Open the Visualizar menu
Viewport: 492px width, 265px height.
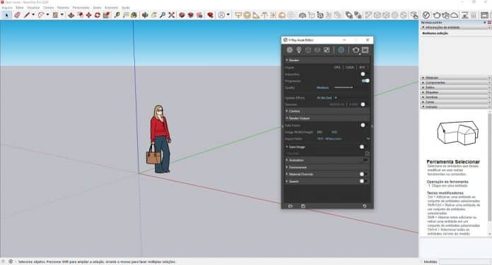pos(33,8)
